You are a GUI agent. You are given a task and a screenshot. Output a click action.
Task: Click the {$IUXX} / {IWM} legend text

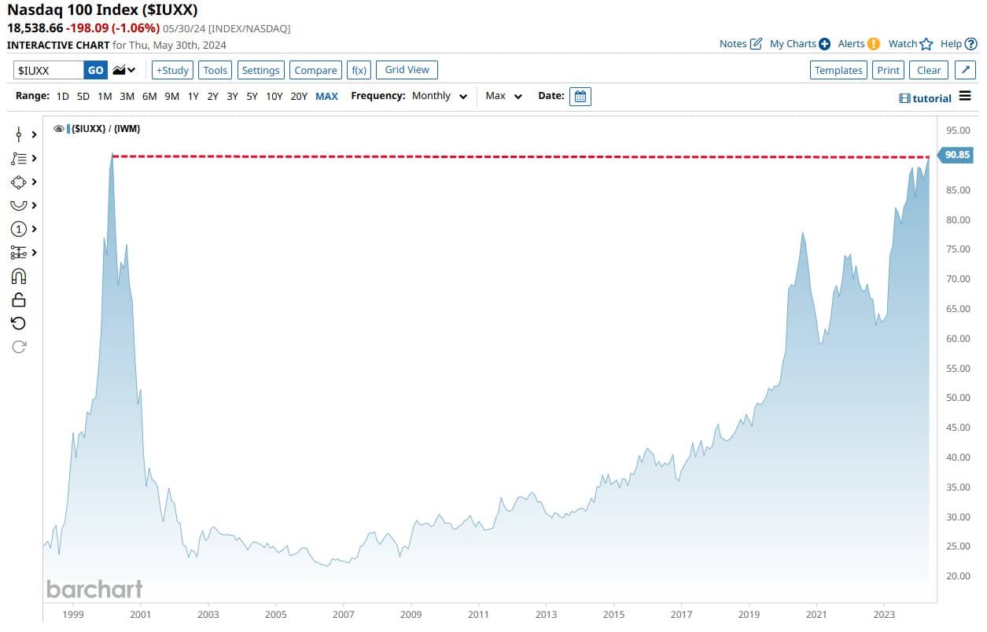106,128
